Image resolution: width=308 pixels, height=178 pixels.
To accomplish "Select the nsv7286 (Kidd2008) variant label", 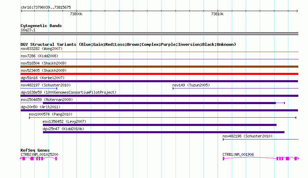I will 39,56.
